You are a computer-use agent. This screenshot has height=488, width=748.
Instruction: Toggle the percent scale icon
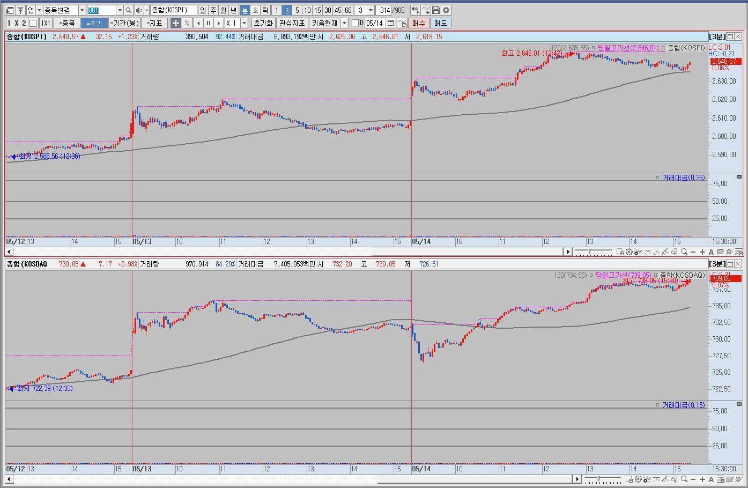coord(187,23)
